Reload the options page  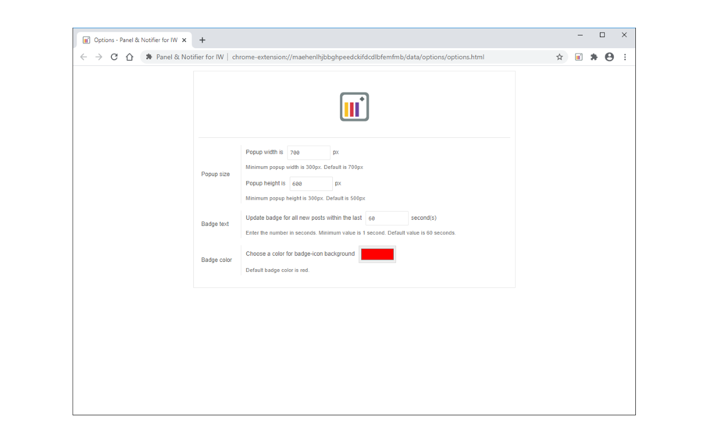click(x=114, y=56)
